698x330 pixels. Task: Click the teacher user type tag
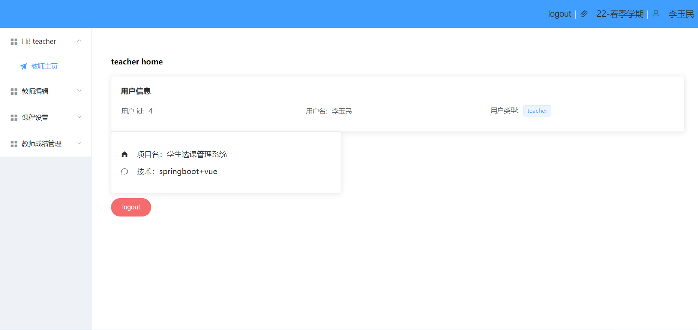coord(537,111)
